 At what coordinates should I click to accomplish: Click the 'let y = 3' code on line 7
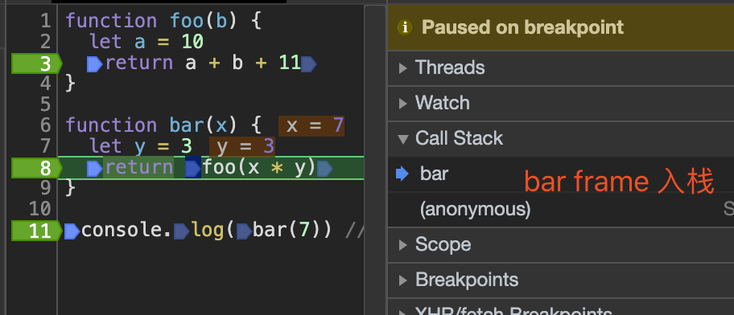(140, 147)
